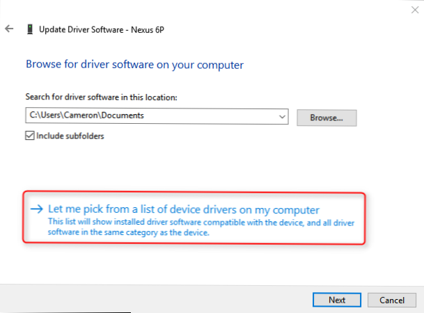Viewport: 424px width, 313px height.
Task: Click the back arrow icon
Action: coord(9,29)
